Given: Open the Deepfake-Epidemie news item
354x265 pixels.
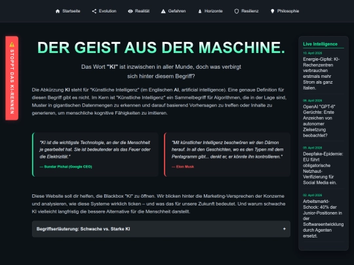Looking at the screenshot, I should pos(323,168).
